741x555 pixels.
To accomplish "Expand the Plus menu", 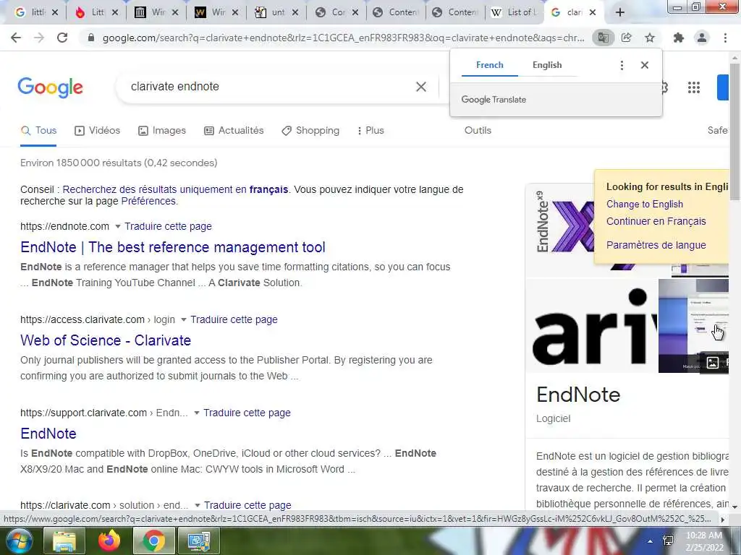I will pos(370,131).
